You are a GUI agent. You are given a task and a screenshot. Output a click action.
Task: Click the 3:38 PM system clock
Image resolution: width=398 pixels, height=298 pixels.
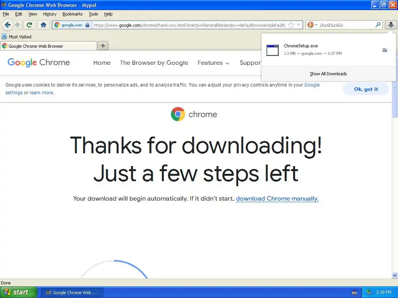384,293
